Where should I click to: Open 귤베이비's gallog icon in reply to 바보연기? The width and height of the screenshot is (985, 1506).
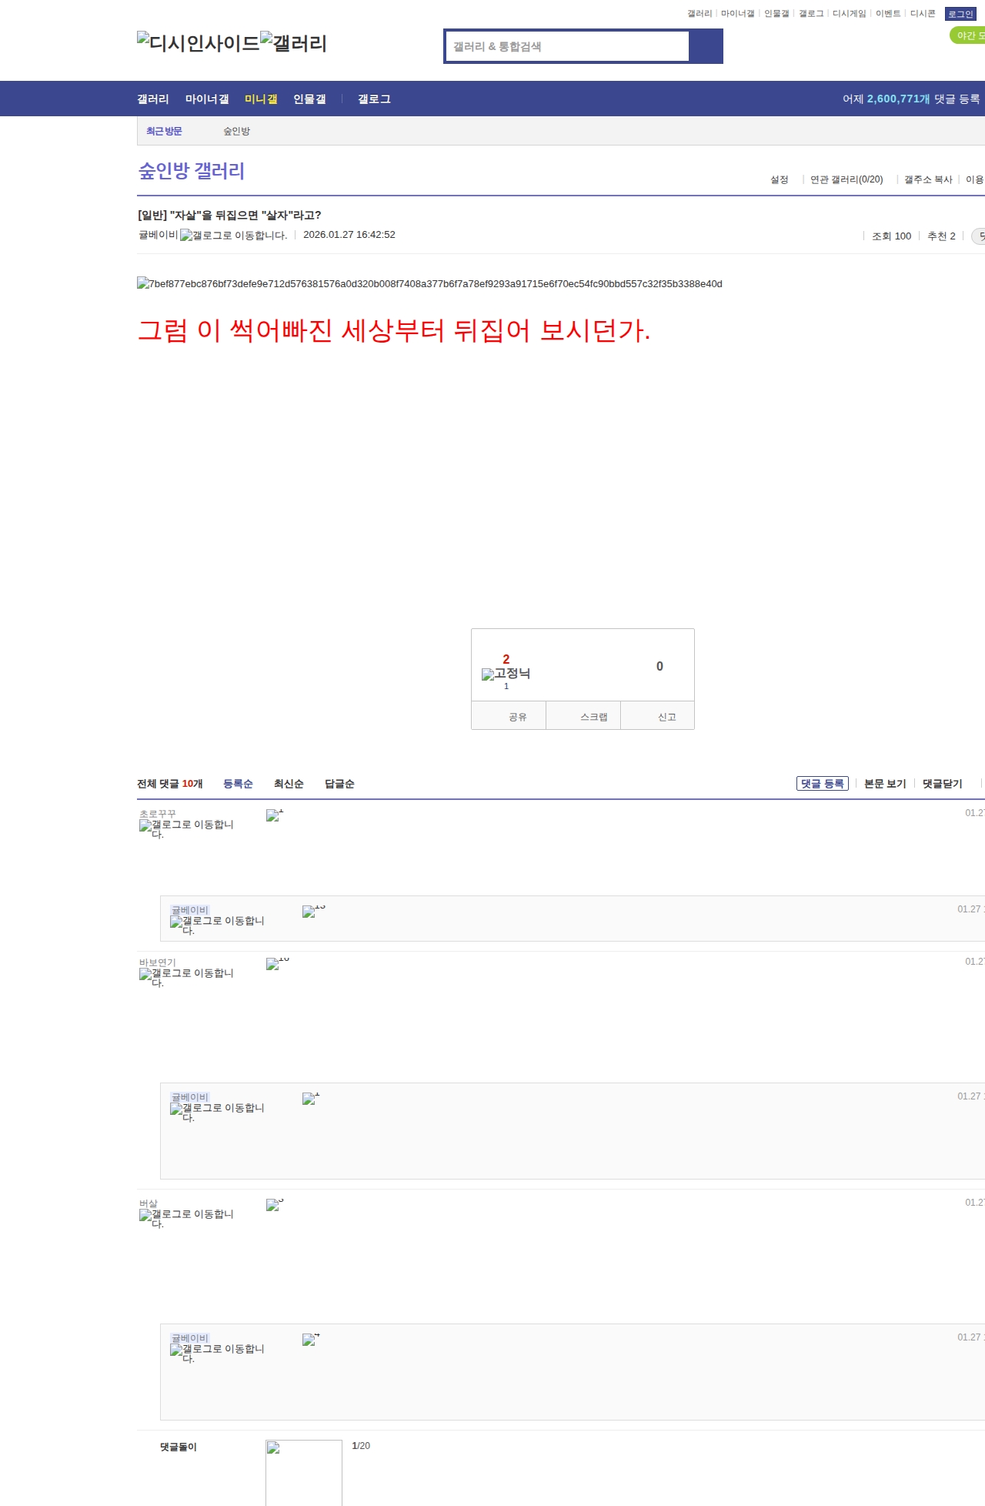click(x=217, y=1112)
